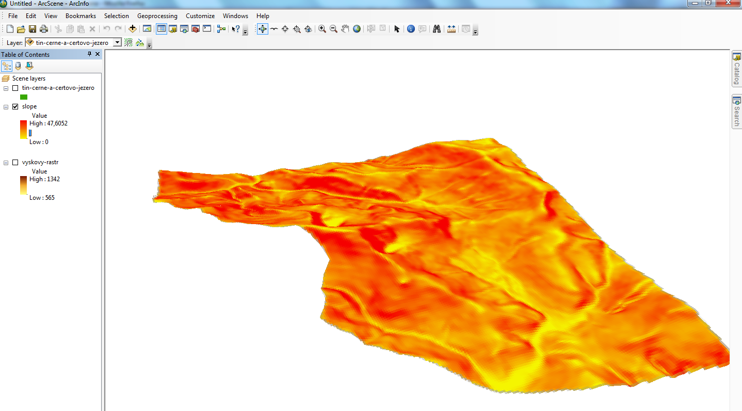
Task: Close the Table of Contents panel
Action: [98, 54]
